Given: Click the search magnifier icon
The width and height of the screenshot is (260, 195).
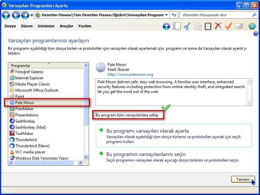Looking at the screenshot, I should pyautogui.click(x=254, y=15).
